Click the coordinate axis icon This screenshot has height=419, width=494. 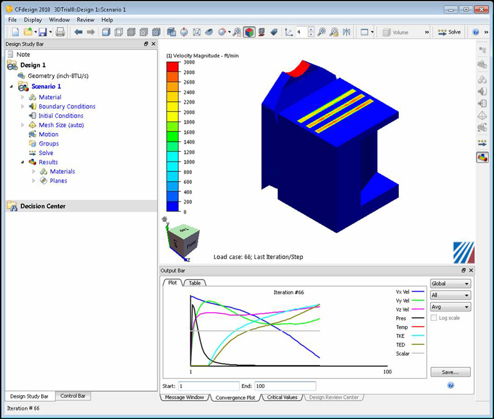289,32
